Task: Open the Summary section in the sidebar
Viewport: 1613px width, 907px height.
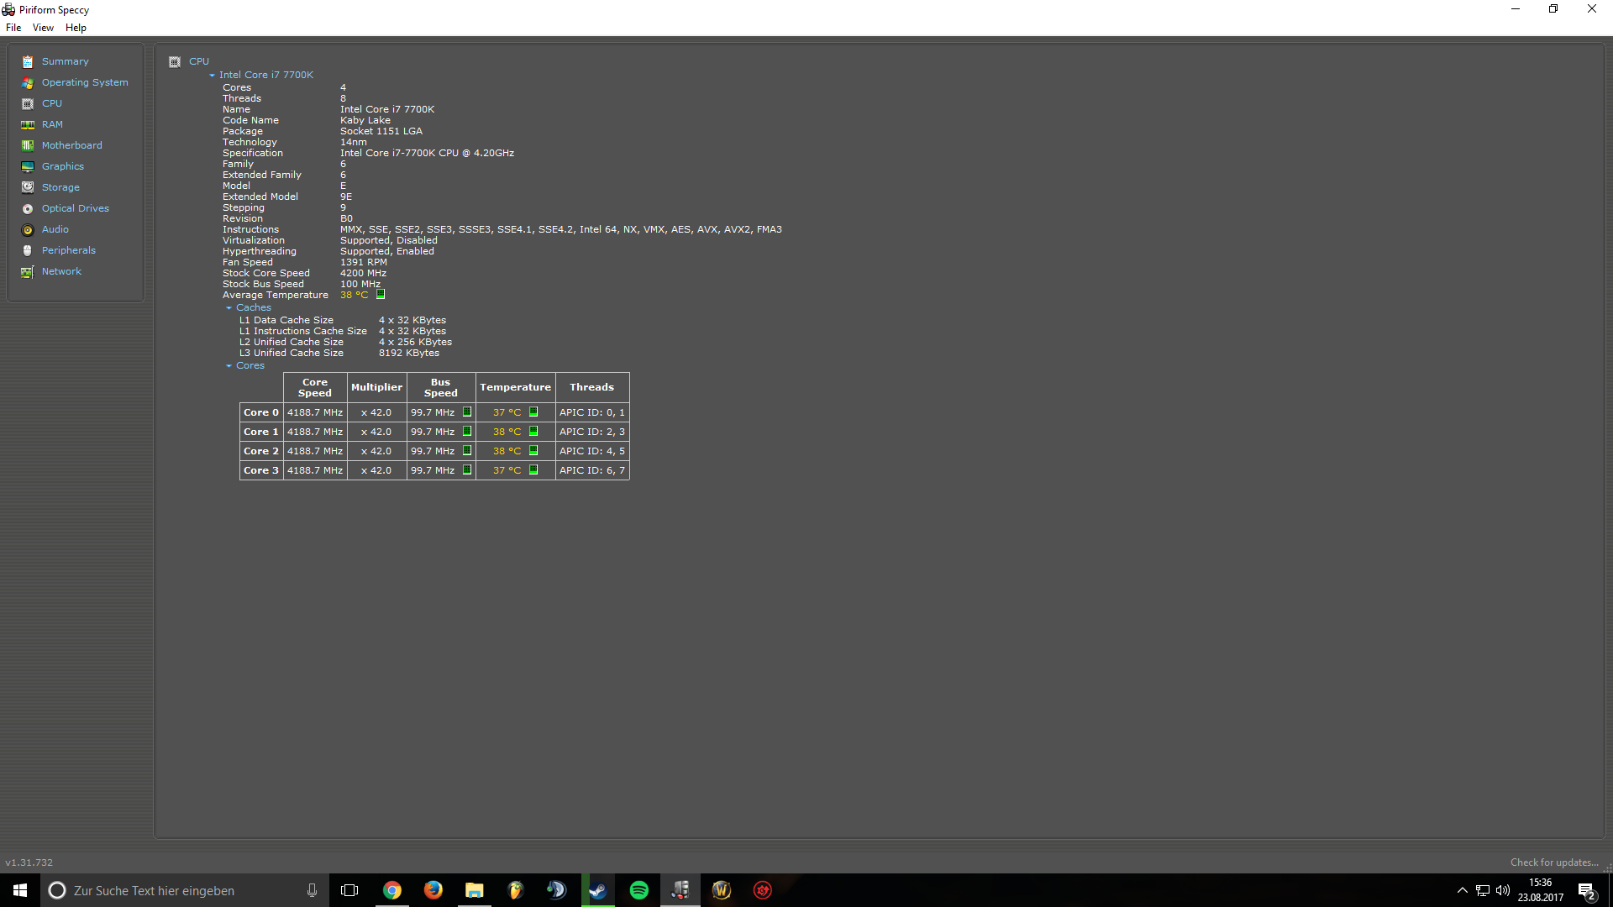Action: pyautogui.click(x=65, y=61)
